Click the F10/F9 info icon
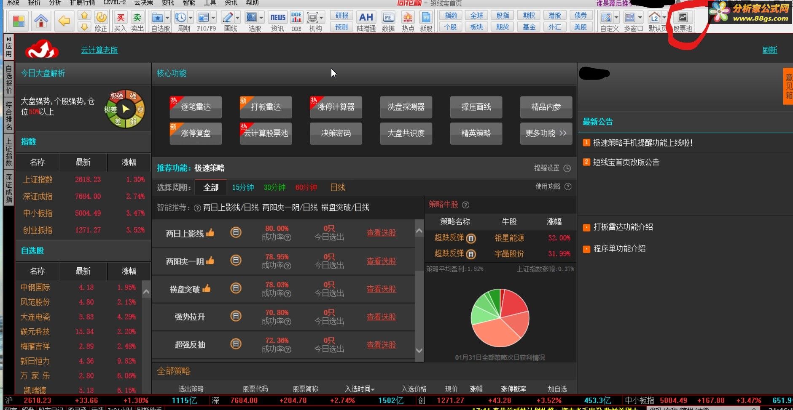Viewport: 793px width, 410px height. (x=204, y=18)
